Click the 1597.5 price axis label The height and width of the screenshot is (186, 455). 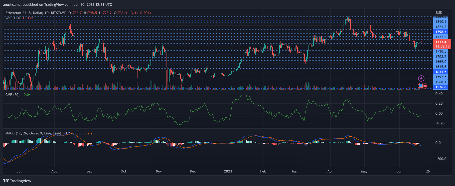point(441,77)
